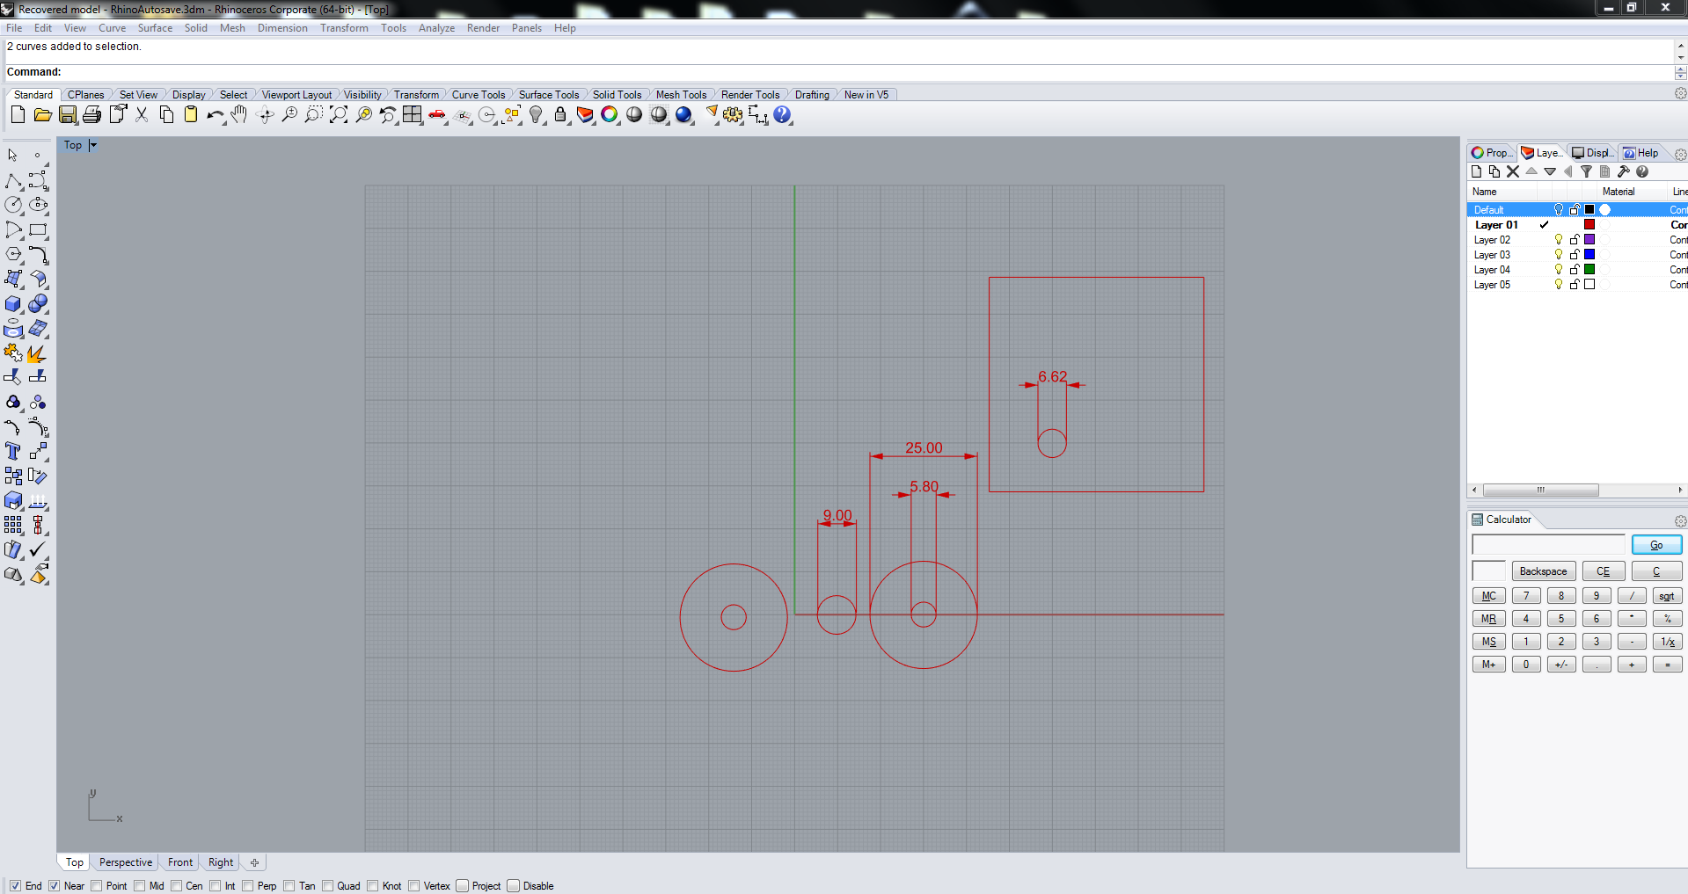1688x894 pixels.
Task: Click the hammer Tools icon in Layers panel
Action: tap(1624, 171)
